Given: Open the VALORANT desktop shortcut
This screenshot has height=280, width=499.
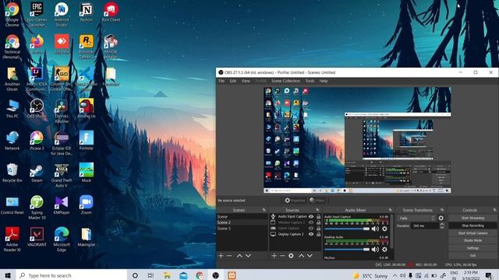Looking at the screenshot, I should tap(37, 236).
